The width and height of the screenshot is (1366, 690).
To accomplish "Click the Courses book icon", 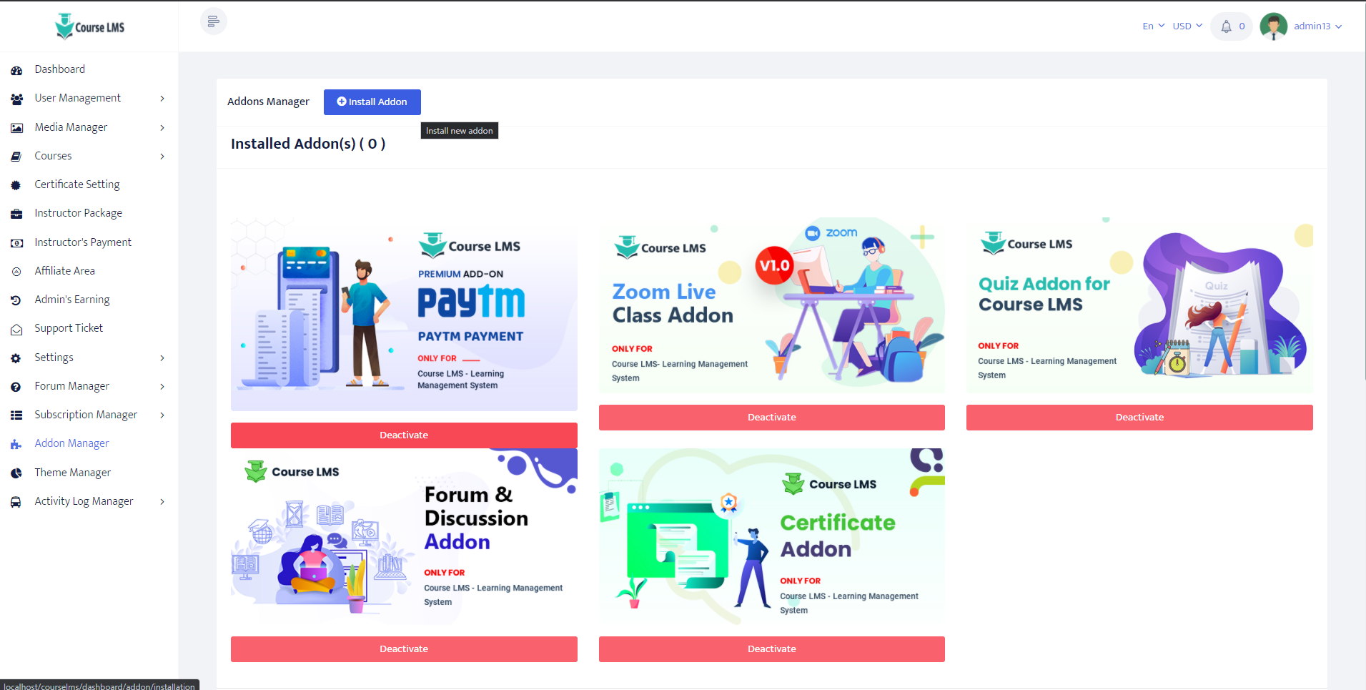I will [x=16, y=157].
